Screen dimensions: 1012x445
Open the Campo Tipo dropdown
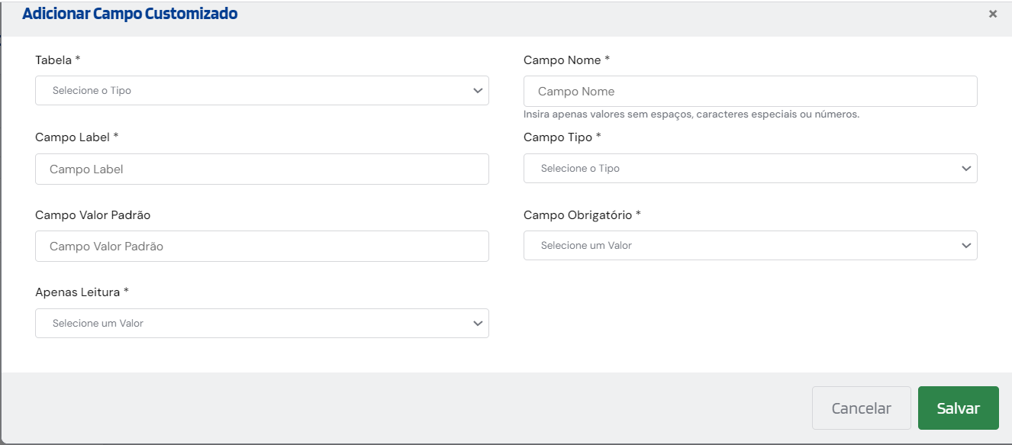point(749,169)
